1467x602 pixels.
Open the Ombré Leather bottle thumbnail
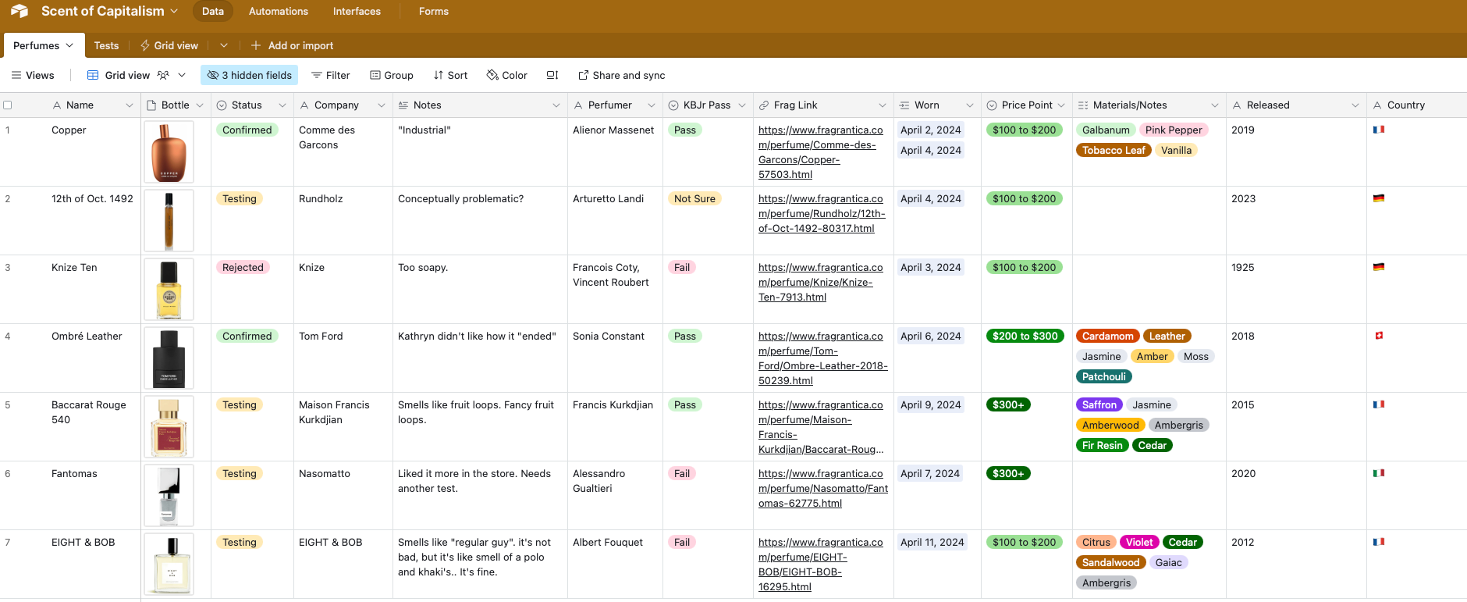pos(169,358)
